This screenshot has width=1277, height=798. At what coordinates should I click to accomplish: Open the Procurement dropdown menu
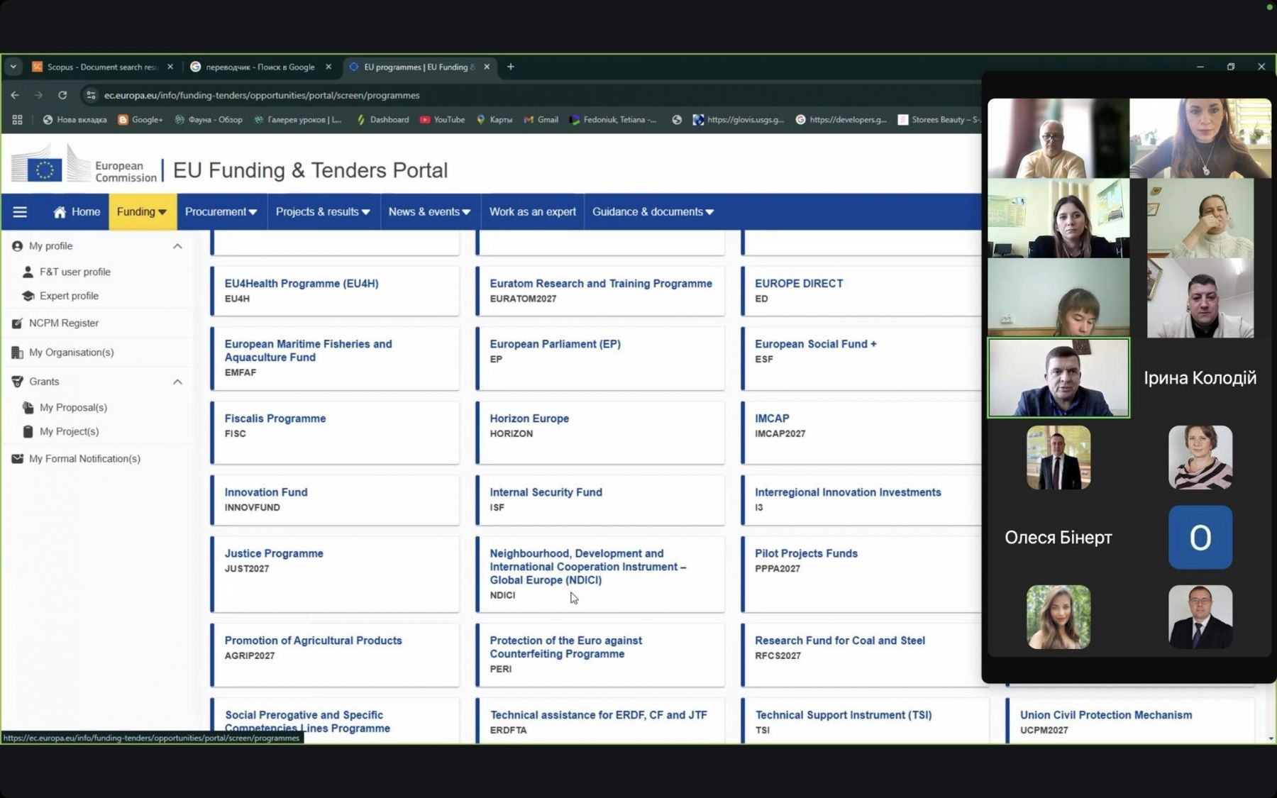221,212
